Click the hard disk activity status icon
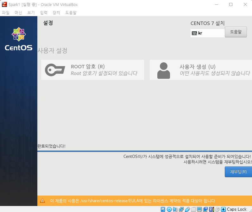Viewport: 252px width, 212px height. pyautogui.click(x=163, y=209)
